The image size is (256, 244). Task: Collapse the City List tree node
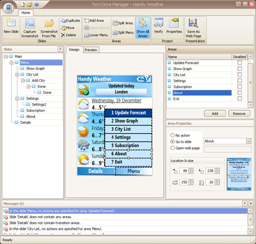click(x=17, y=75)
